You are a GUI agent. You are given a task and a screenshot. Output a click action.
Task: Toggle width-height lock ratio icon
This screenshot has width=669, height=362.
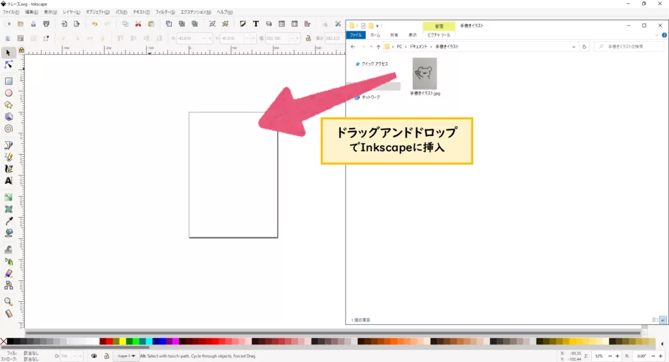(308, 39)
